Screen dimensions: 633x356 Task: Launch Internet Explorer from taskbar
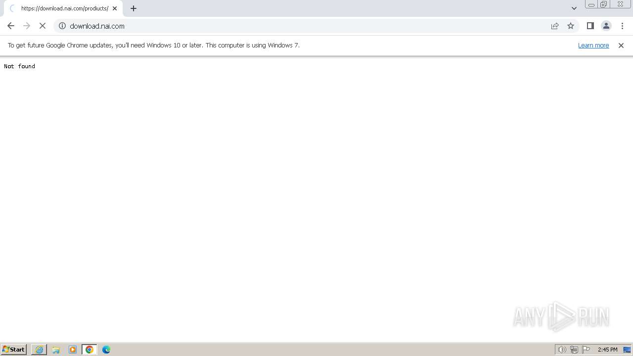(x=39, y=350)
